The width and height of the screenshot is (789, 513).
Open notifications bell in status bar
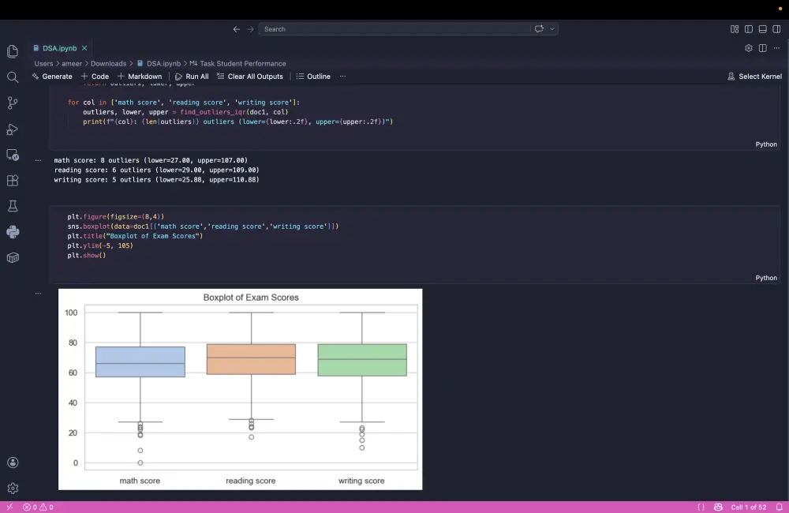coord(779,507)
